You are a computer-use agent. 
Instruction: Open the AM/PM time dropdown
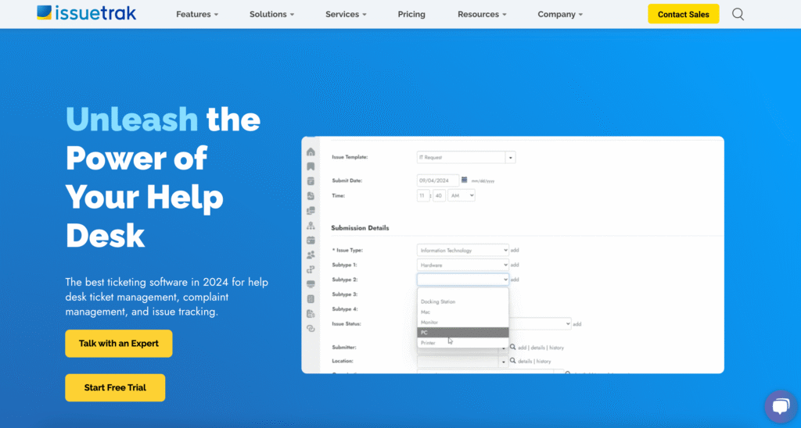tap(462, 195)
